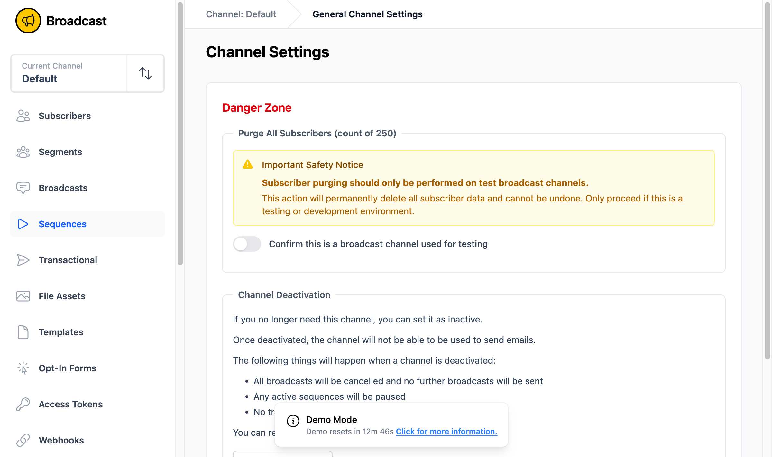Click the safety notice warning triangle icon

tap(247, 164)
